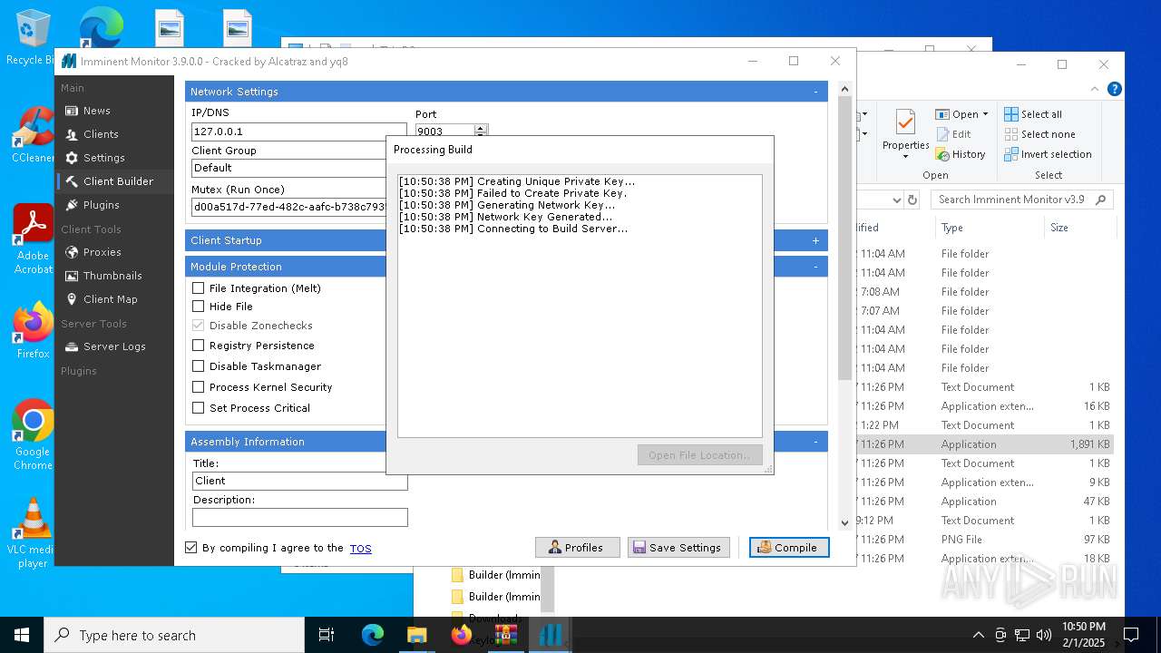Open WinRAR from the taskbar
The width and height of the screenshot is (1161, 653).
pos(505,635)
